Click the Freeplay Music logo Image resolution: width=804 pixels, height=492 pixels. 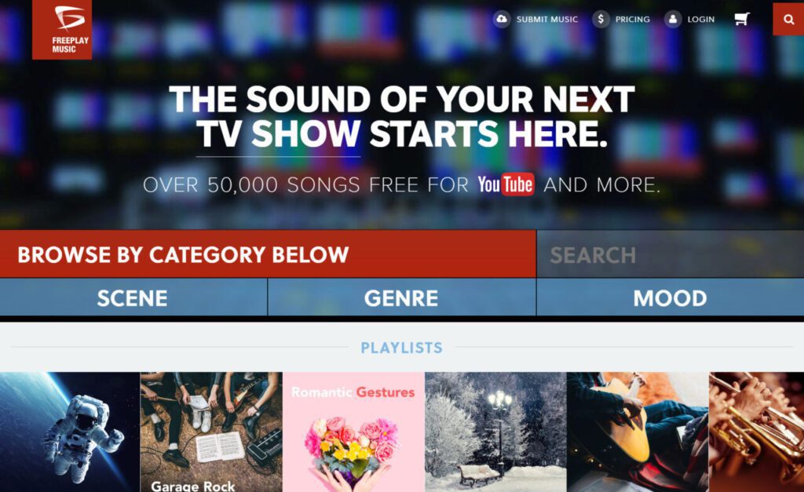pos(62,29)
